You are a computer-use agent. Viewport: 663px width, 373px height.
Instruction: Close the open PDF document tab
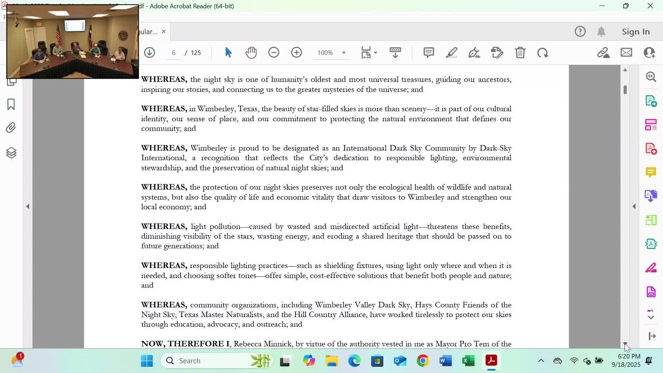[x=164, y=31]
